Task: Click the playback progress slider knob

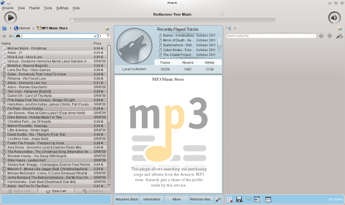Action: [72, 20]
